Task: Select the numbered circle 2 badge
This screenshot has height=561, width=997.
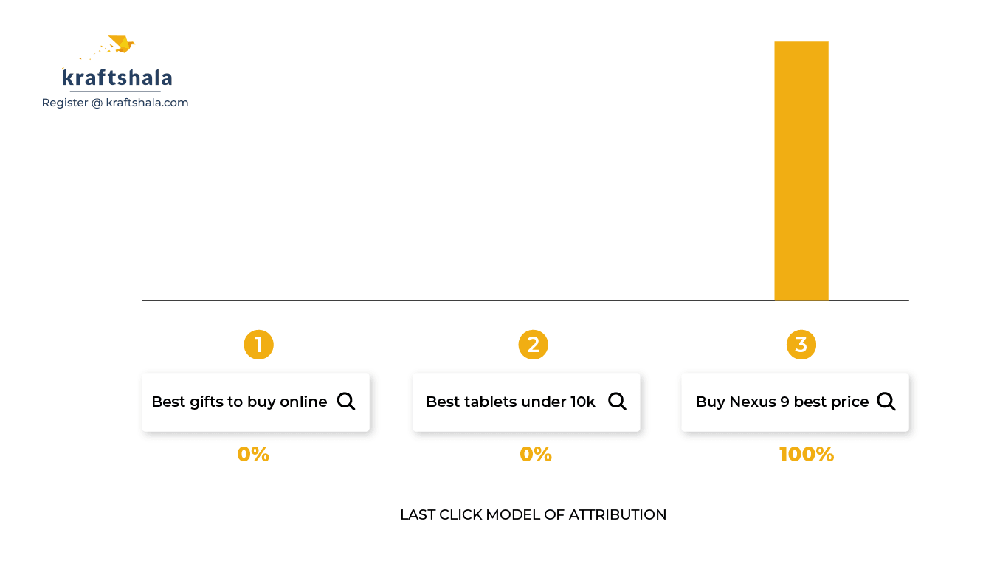Action: tap(533, 345)
